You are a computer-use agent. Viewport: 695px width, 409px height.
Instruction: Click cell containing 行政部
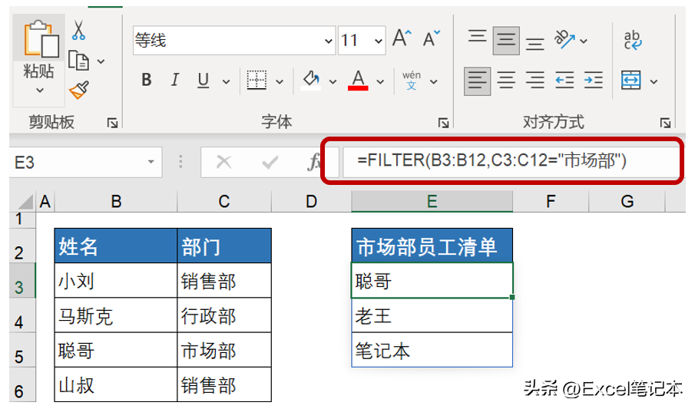[x=224, y=315]
